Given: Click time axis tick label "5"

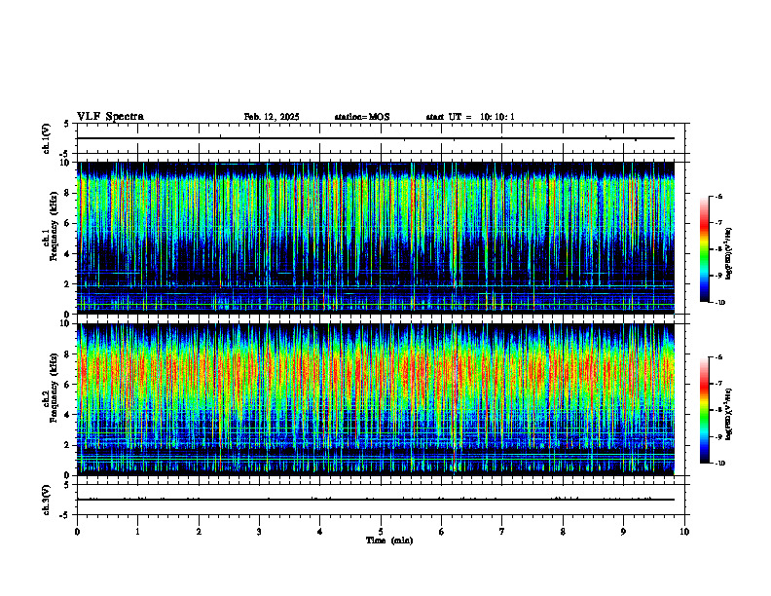Looking at the screenshot, I should pyautogui.click(x=381, y=532).
